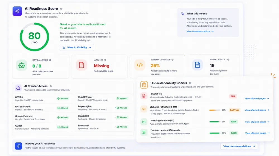Select the PerplexityBot crawler name
The image size is (279, 156).
85,106
